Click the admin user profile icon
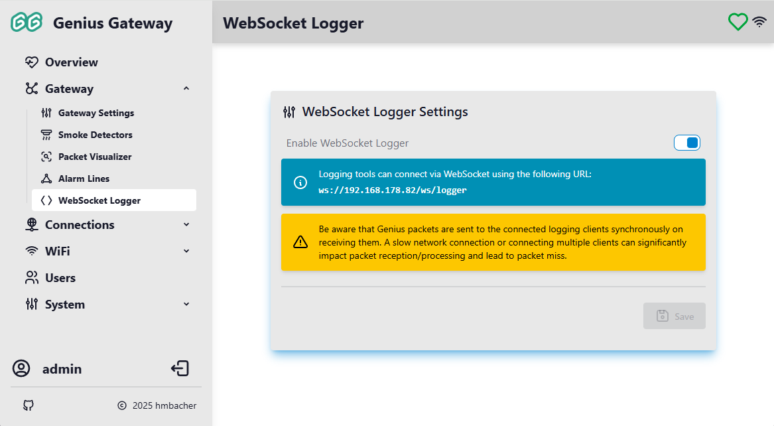 coord(22,369)
